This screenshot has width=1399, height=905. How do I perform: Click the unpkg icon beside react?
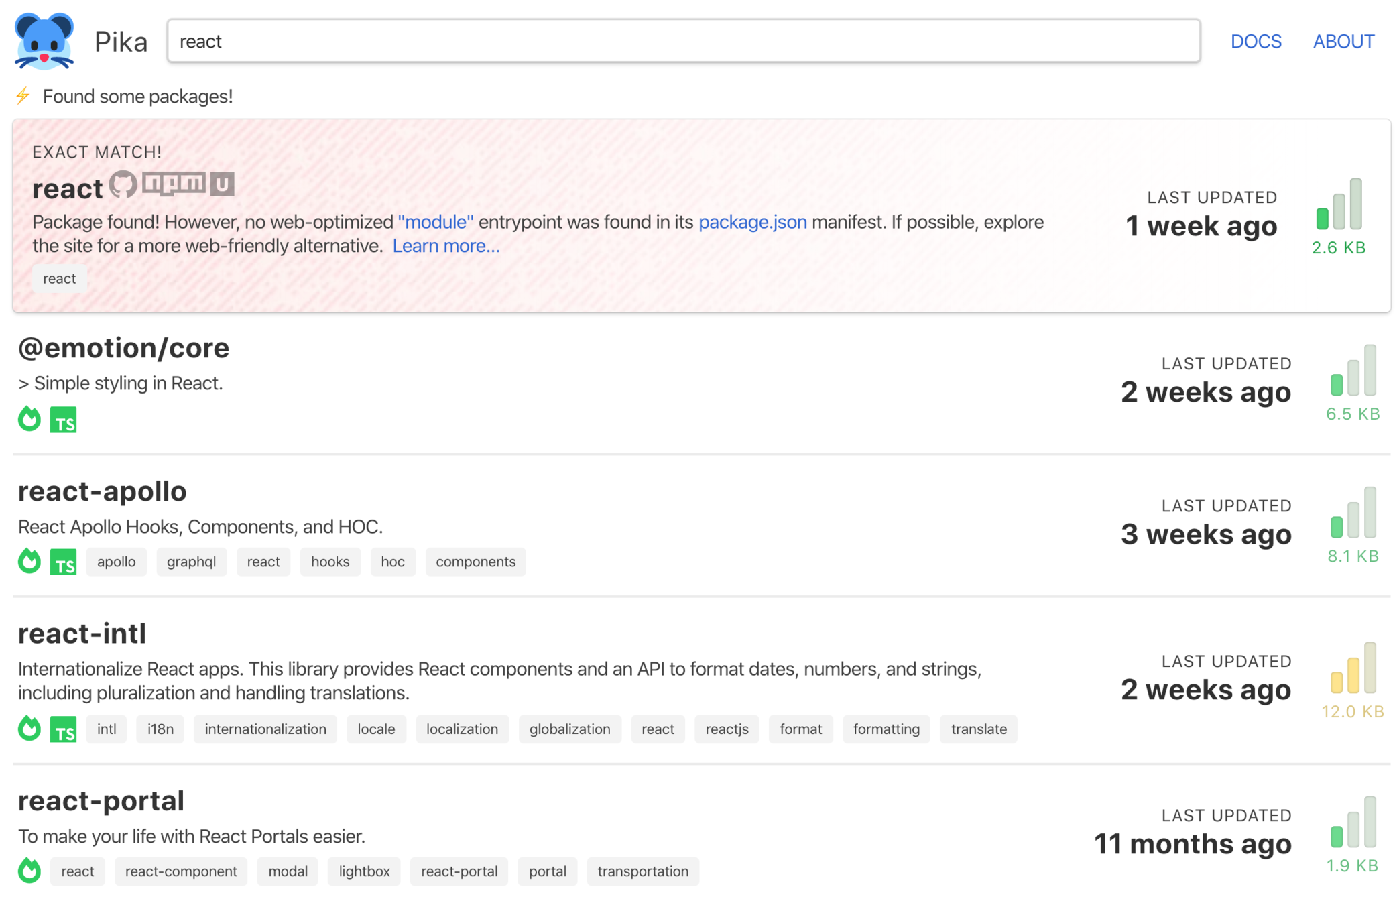222,184
